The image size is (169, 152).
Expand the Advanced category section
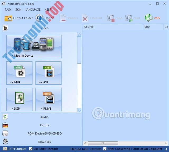(x=42, y=142)
